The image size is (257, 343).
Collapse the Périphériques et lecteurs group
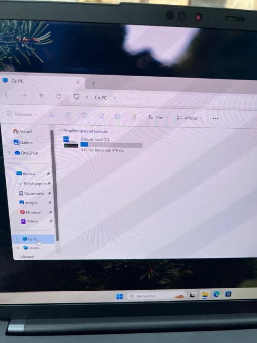pyautogui.click(x=60, y=131)
